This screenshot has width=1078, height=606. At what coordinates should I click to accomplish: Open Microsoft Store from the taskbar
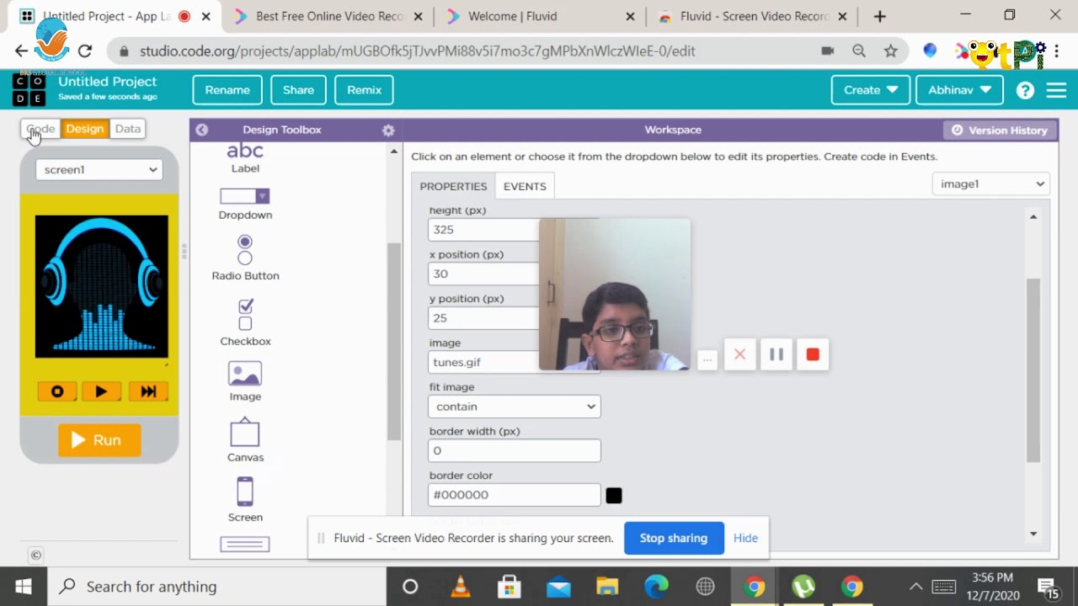tap(509, 587)
